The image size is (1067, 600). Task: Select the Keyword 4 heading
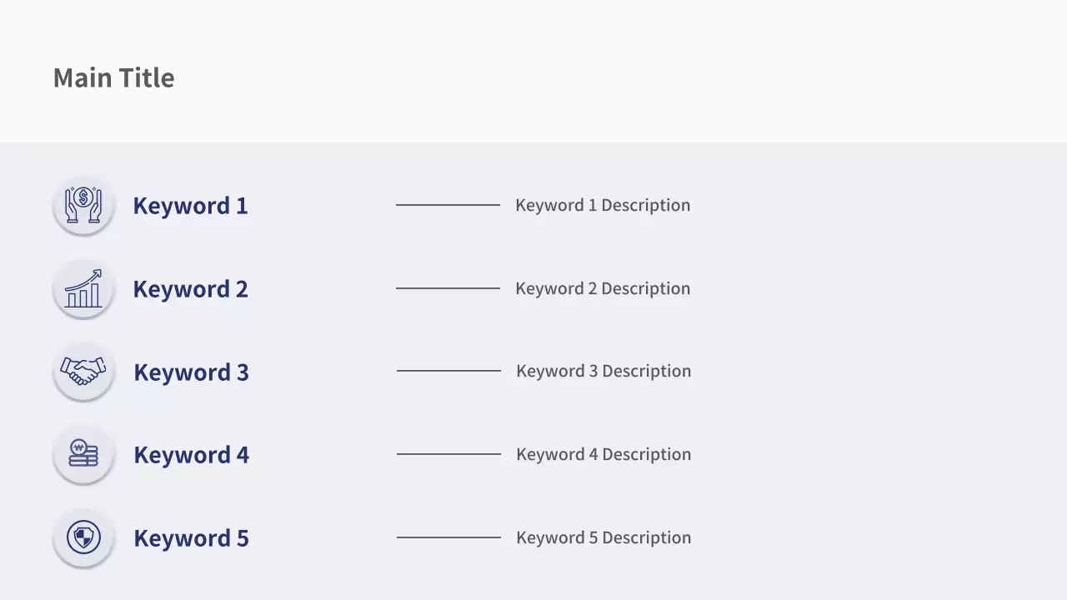coord(191,454)
